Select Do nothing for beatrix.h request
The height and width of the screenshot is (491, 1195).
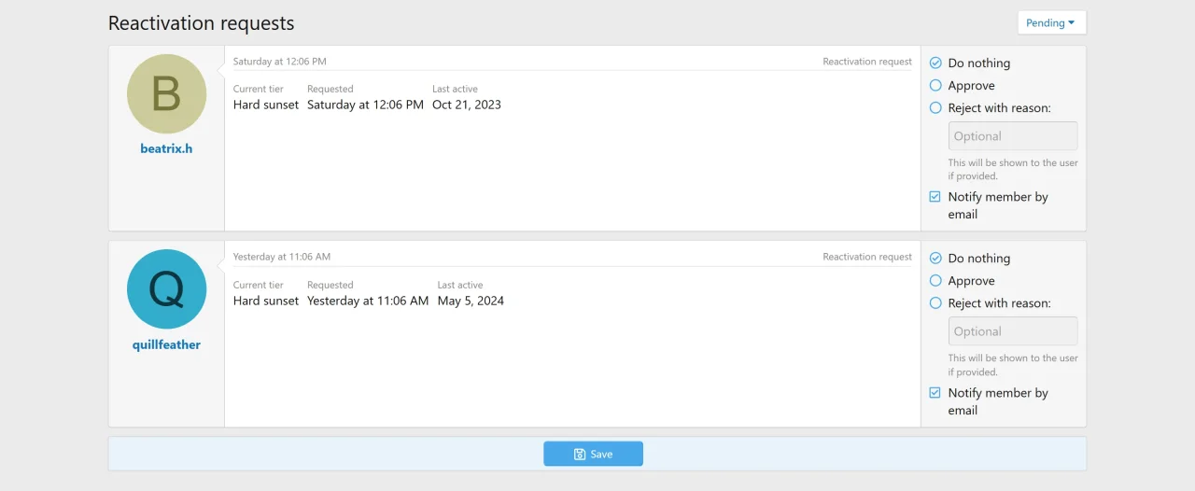[x=935, y=63]
